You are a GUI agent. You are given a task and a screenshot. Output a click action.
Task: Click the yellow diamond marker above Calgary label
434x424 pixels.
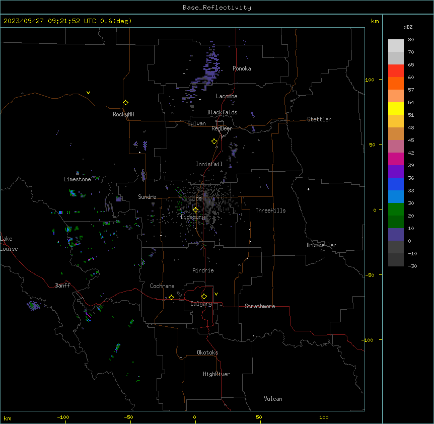(204, 297)
